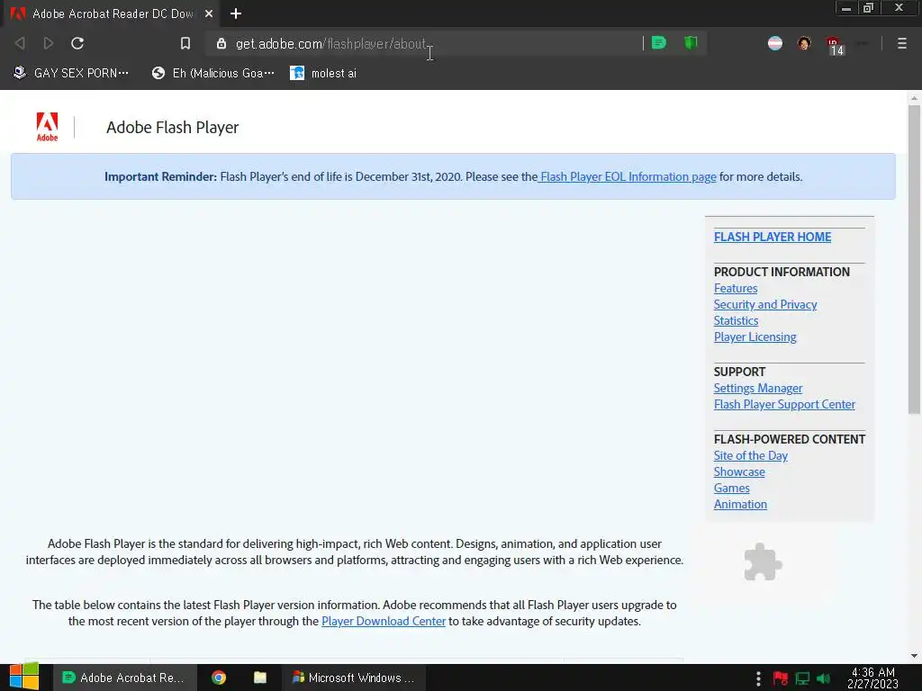Click the striped flag extension icon
This screenshot has height=691, width=922.
[775, 43]
